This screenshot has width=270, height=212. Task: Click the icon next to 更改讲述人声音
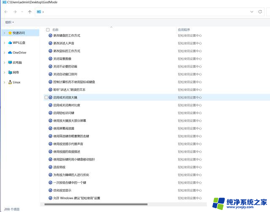(50, 43)
